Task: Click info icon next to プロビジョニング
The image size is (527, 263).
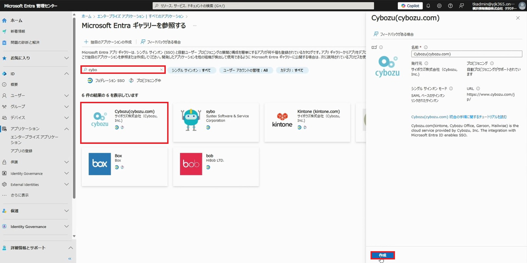Action: [492, 63]
